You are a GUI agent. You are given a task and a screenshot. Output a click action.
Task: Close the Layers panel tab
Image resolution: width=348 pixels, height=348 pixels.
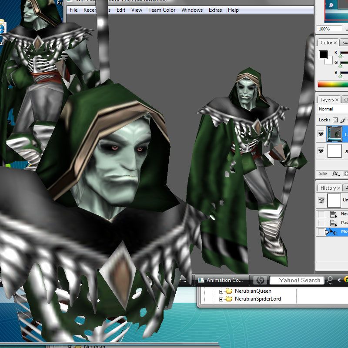point(337,100)
